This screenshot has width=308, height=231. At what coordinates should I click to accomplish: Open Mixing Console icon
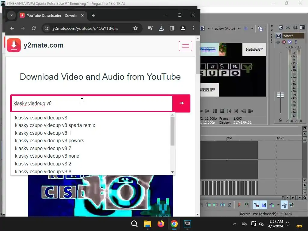(302, 27)
